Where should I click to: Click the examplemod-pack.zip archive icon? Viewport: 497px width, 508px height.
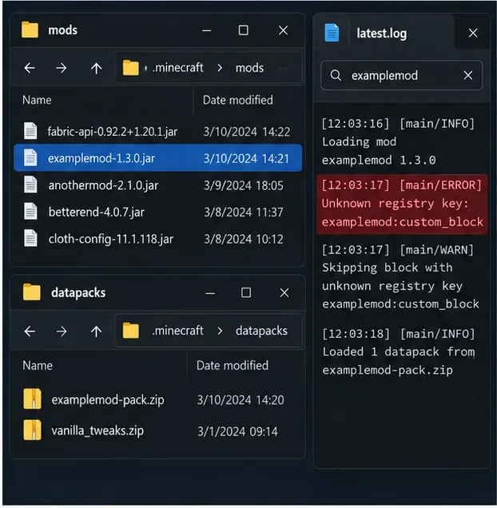coord(32,399)
